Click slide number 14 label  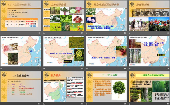tap(82, 33)
